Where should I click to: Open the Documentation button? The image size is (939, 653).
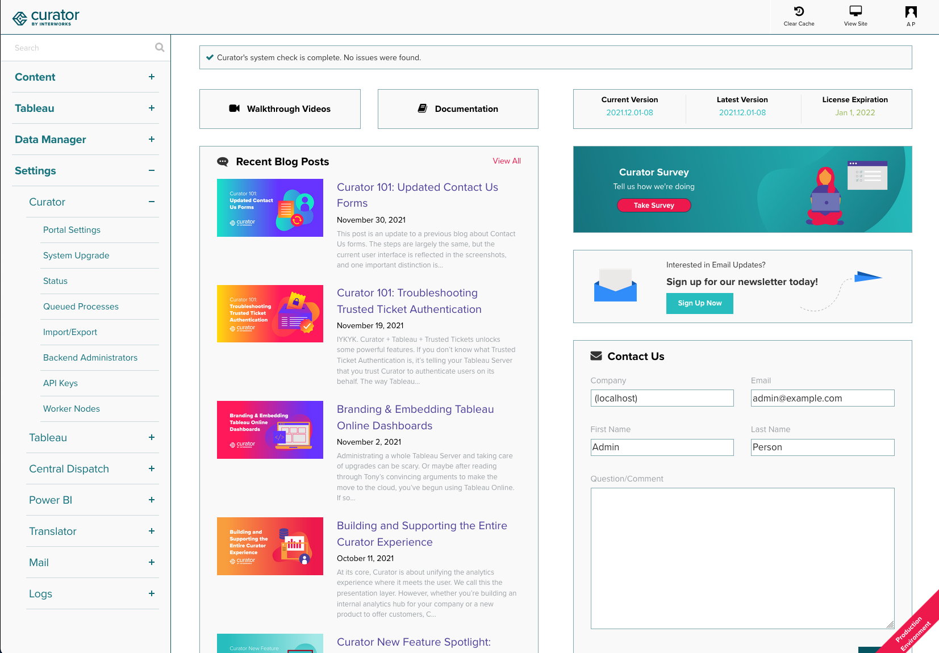[458, 109]
